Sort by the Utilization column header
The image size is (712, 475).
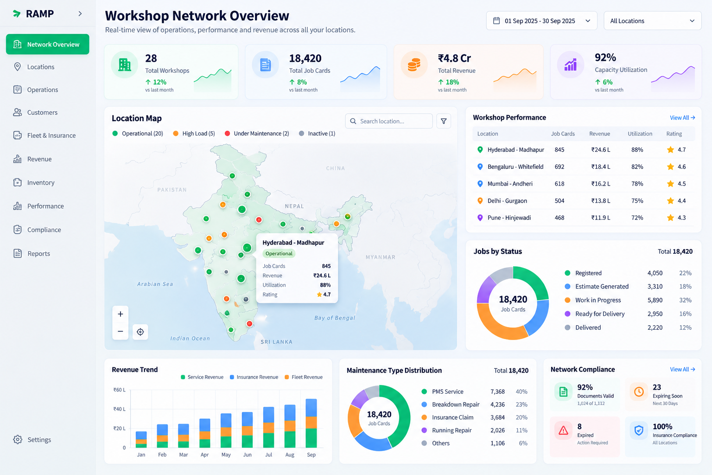click(x=640, y=134)
